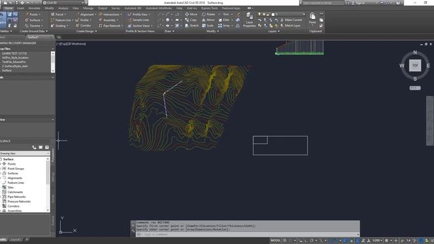Viewport: 434px width, 244px height.
Task: Switch to the Manage ribbon tab
Action: 88,8
